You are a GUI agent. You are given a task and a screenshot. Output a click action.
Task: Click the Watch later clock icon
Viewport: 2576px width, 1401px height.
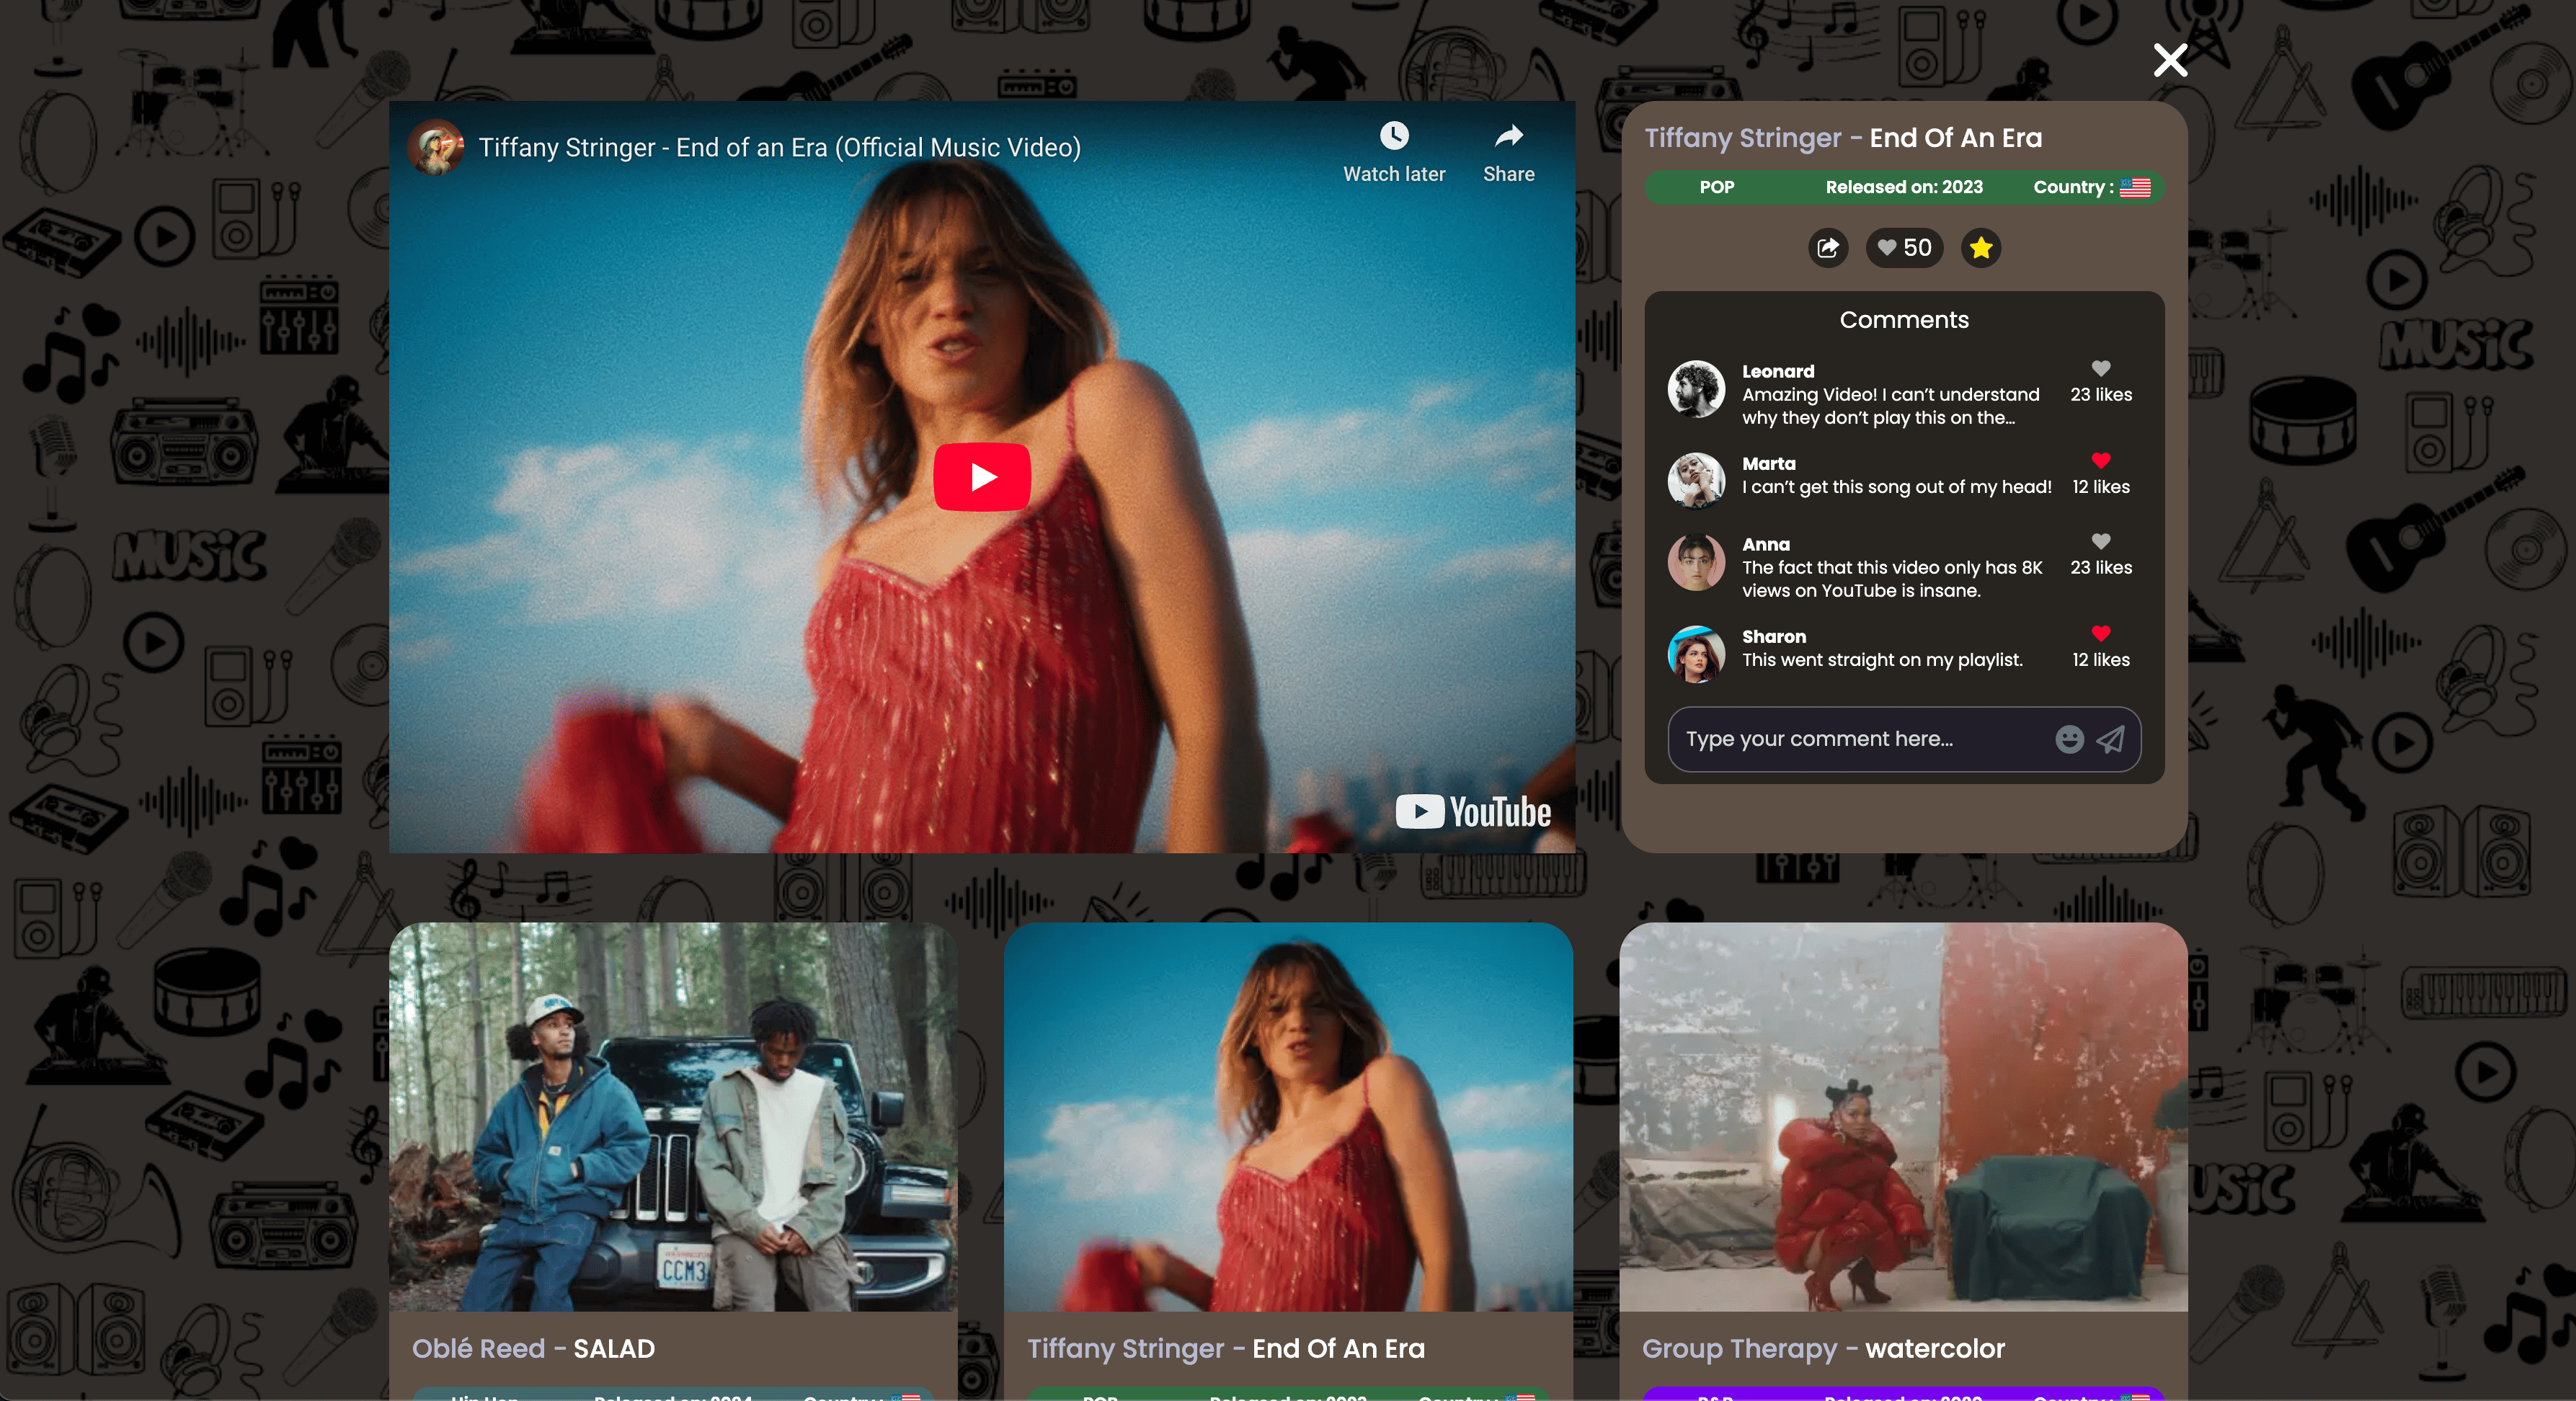point(1393,136)
